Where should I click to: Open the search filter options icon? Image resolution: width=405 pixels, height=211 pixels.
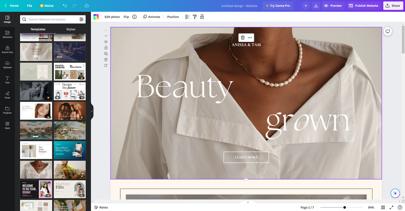81,19
